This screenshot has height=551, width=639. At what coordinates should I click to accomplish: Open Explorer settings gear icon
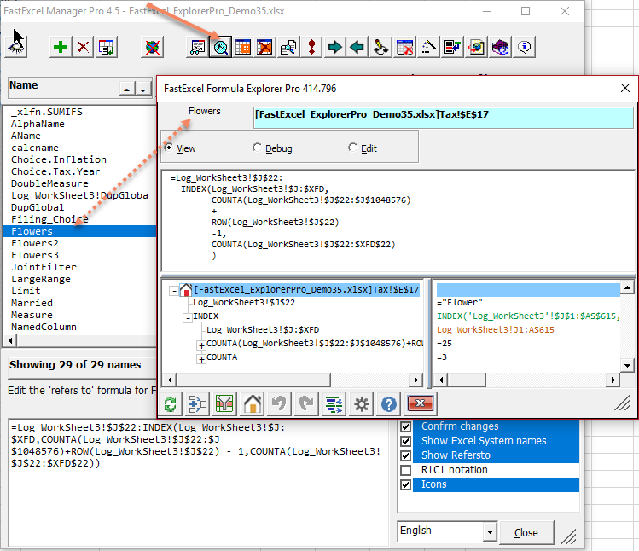[362, 404]
